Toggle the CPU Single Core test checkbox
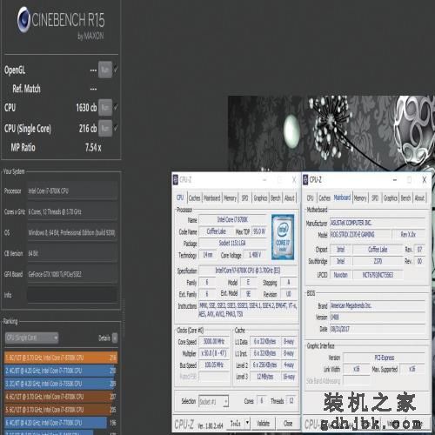This screenshot has width=435, height=435. coord(116,128)
